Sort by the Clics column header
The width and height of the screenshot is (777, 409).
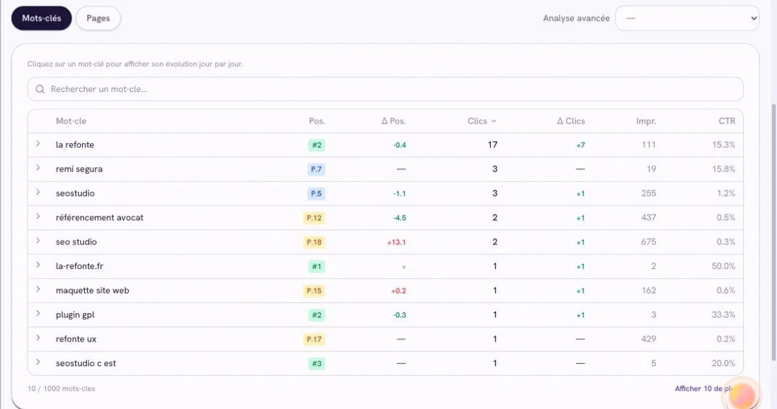pyautogui.click(x=482, y=121)
